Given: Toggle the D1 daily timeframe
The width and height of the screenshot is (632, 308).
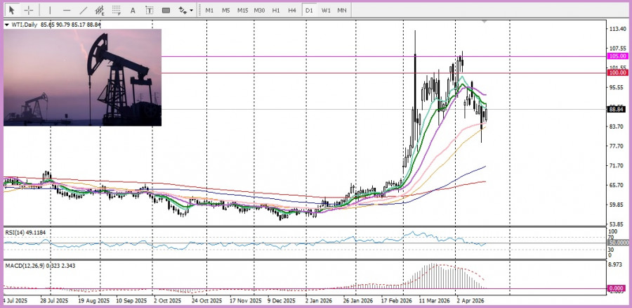Looking at the screenshot, I should click(x=309, y=11).
